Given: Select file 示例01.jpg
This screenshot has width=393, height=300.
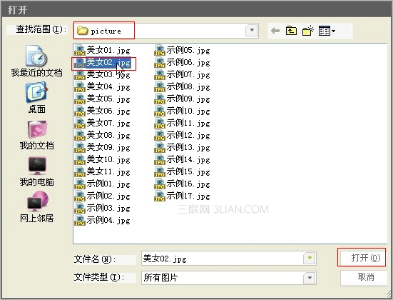Looking at the screenshot, I should coord(103,184).
